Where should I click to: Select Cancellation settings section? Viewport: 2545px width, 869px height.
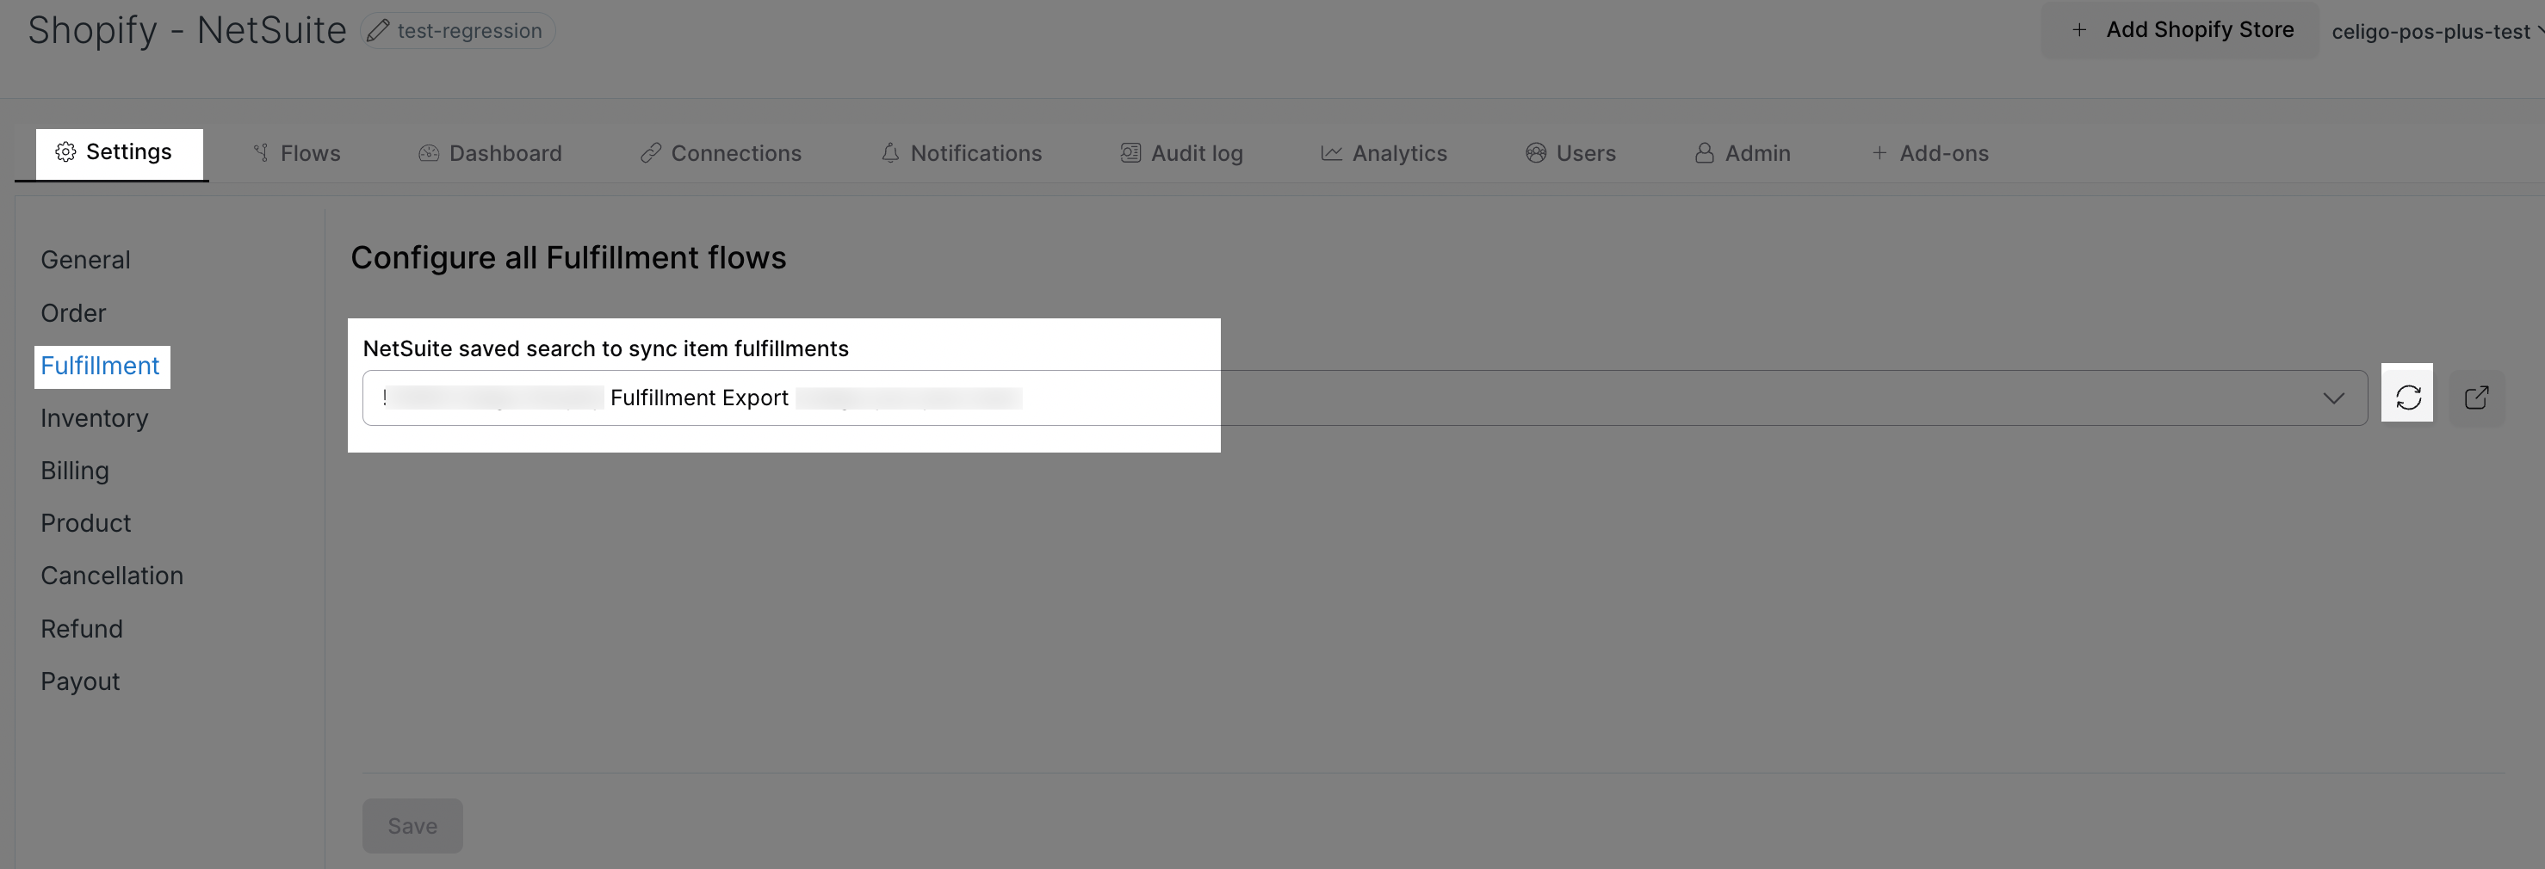coord(112,576)
